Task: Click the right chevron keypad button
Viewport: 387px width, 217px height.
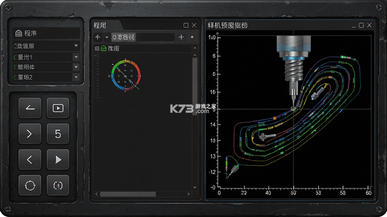Action: click(x=29, y=134)
